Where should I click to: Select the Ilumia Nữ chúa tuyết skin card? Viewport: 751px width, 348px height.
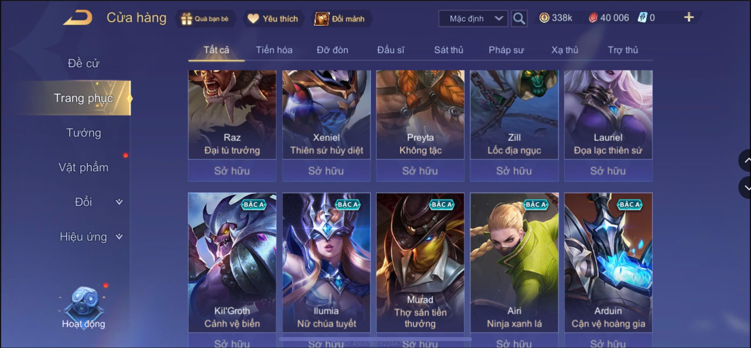[x=326, y=263]
